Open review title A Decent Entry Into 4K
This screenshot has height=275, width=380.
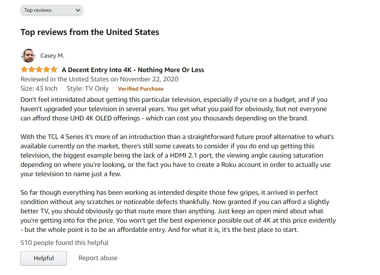[x=133, y=70]
